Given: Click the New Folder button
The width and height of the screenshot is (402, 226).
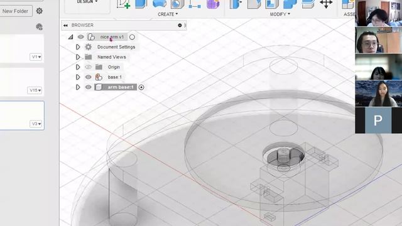Looking at the screenshot, I should [15, 11].
